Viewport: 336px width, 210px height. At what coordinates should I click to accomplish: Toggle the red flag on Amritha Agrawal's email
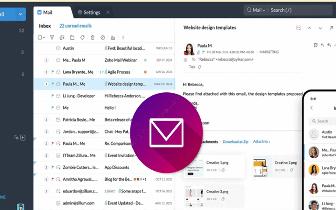(x=52, y=179)
